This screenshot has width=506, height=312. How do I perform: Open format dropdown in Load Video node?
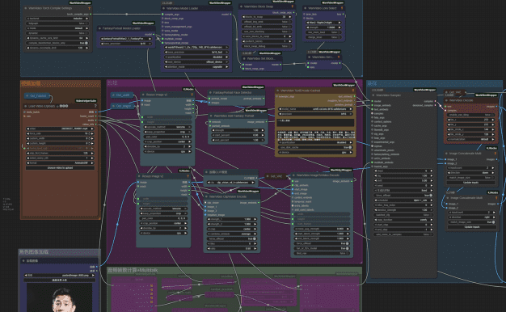(x=61, y=163)
